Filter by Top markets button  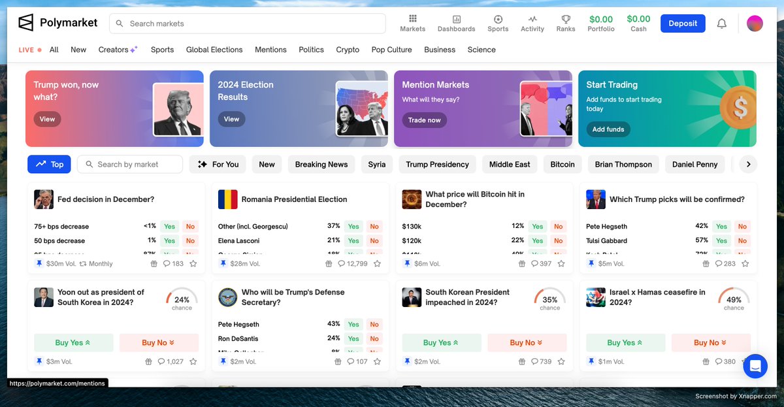pos(49,165)
